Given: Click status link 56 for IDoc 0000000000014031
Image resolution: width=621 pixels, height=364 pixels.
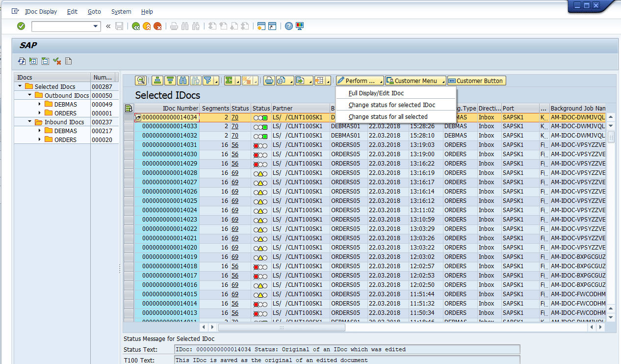Looking at the screenshot, I should [x=235, y=145].
